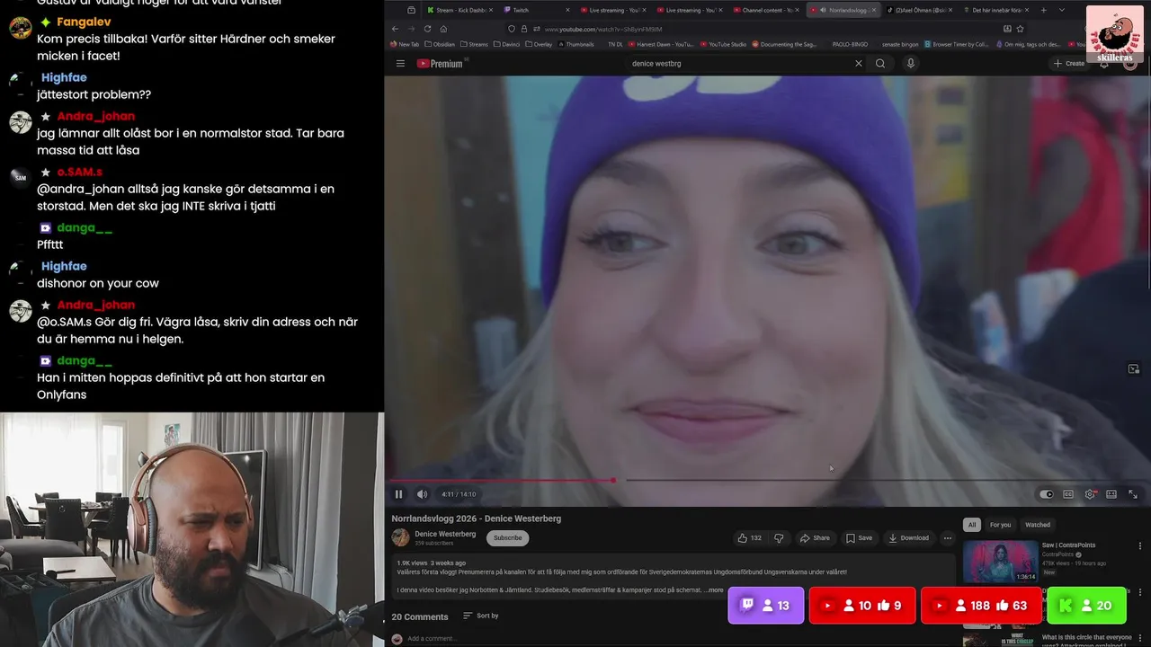The width and height of the screenshot is (1151, 647).
Task: Save the video to a playlist
Action: (859, 538)
